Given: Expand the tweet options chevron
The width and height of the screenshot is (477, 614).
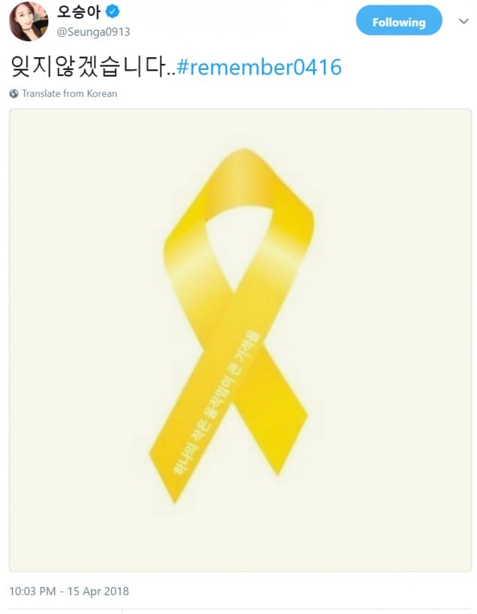Looking at the screenshot, I should 463,21.
